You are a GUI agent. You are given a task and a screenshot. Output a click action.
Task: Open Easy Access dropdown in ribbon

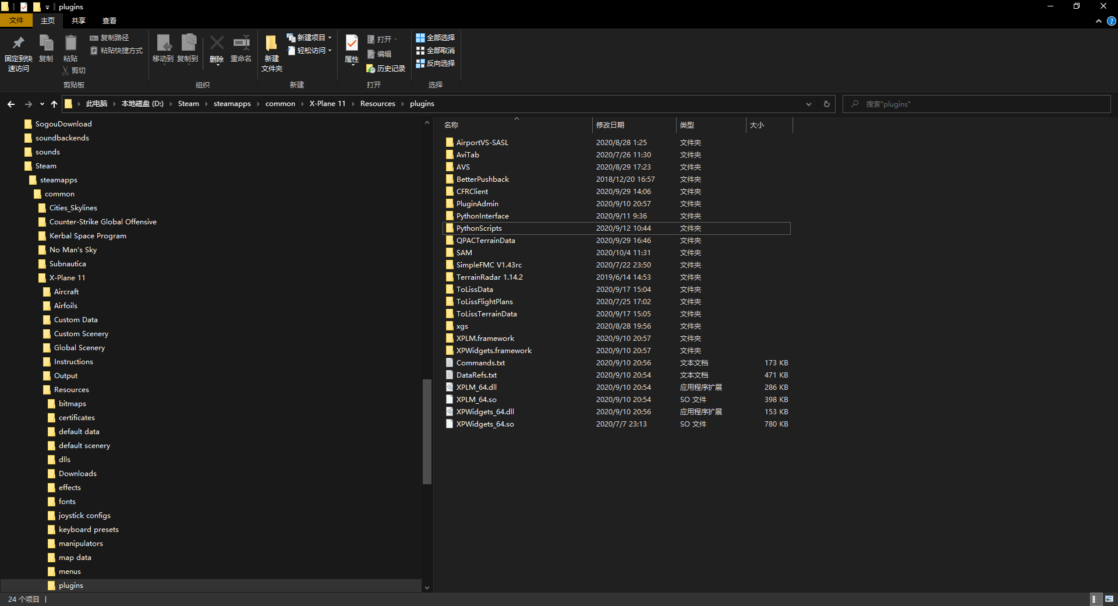pyautogui.click(x=309, y=51)
